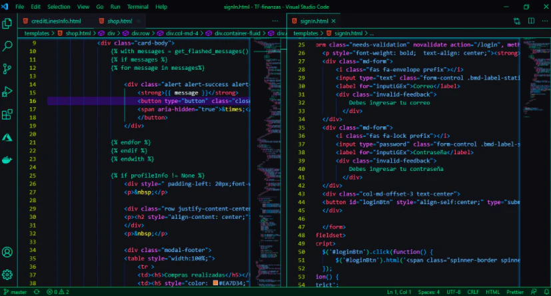The image size is (551, 296).
Task: Click the 'Debes ingresar tu correo' text
Action: point(389,102)
